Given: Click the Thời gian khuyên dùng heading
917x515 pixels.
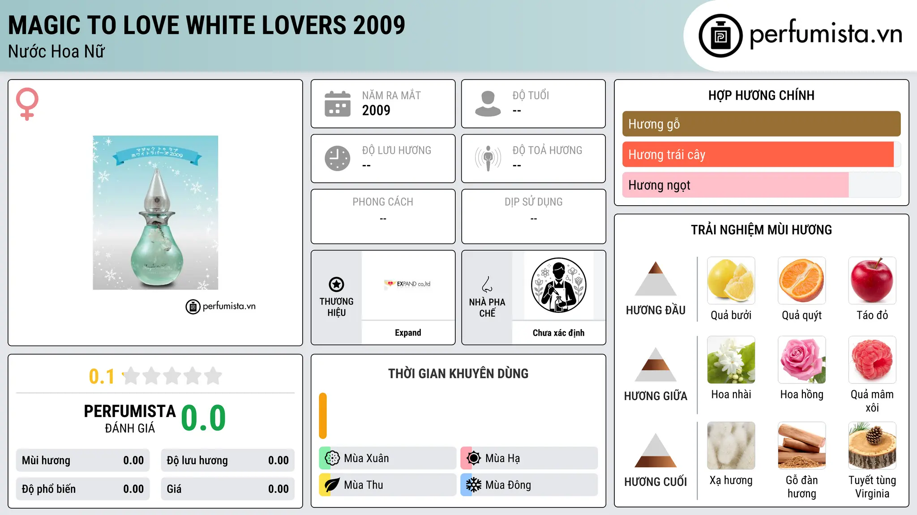Looking at the screenshot, I should [458, 373].
